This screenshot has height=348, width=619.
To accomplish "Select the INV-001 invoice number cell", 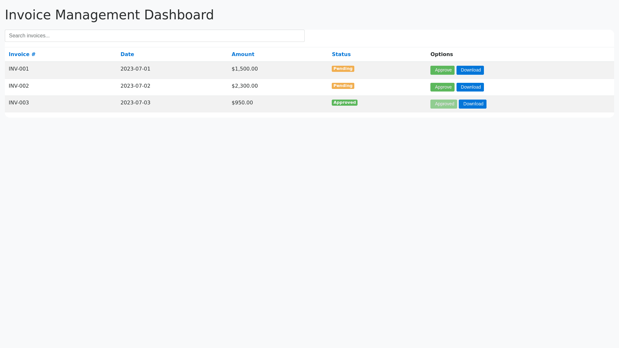I will click(19, 69).
